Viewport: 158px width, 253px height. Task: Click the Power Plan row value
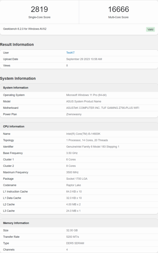pos(74,114)
